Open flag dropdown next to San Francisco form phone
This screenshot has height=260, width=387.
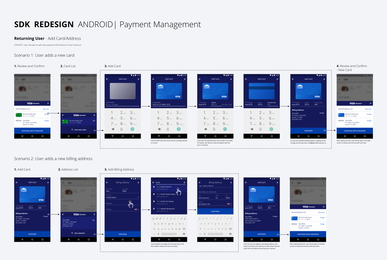click(231, 204)
